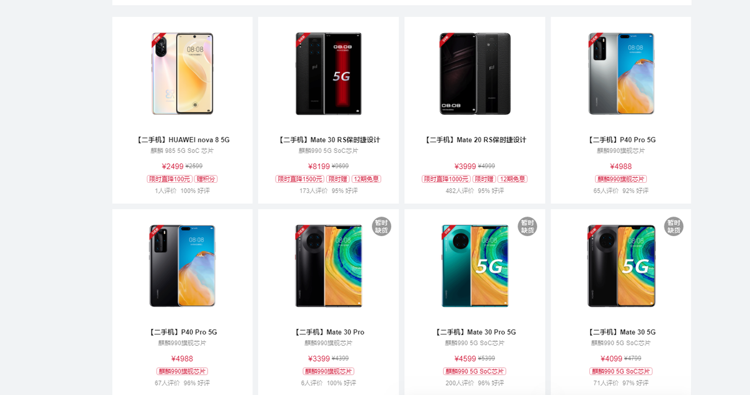Open the black P40 Pro 5G image

click(x=182, y=266)
